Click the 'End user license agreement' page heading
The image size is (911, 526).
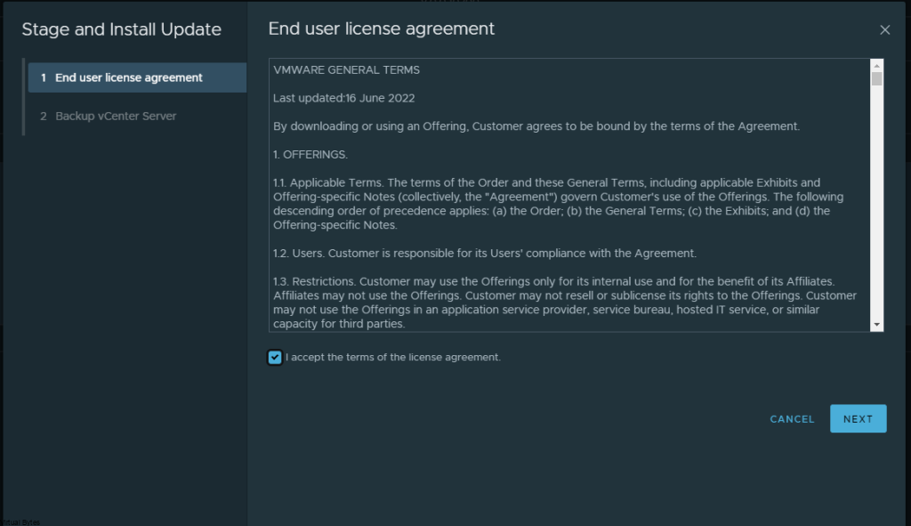pyautogui.click(x=382, y=29)
